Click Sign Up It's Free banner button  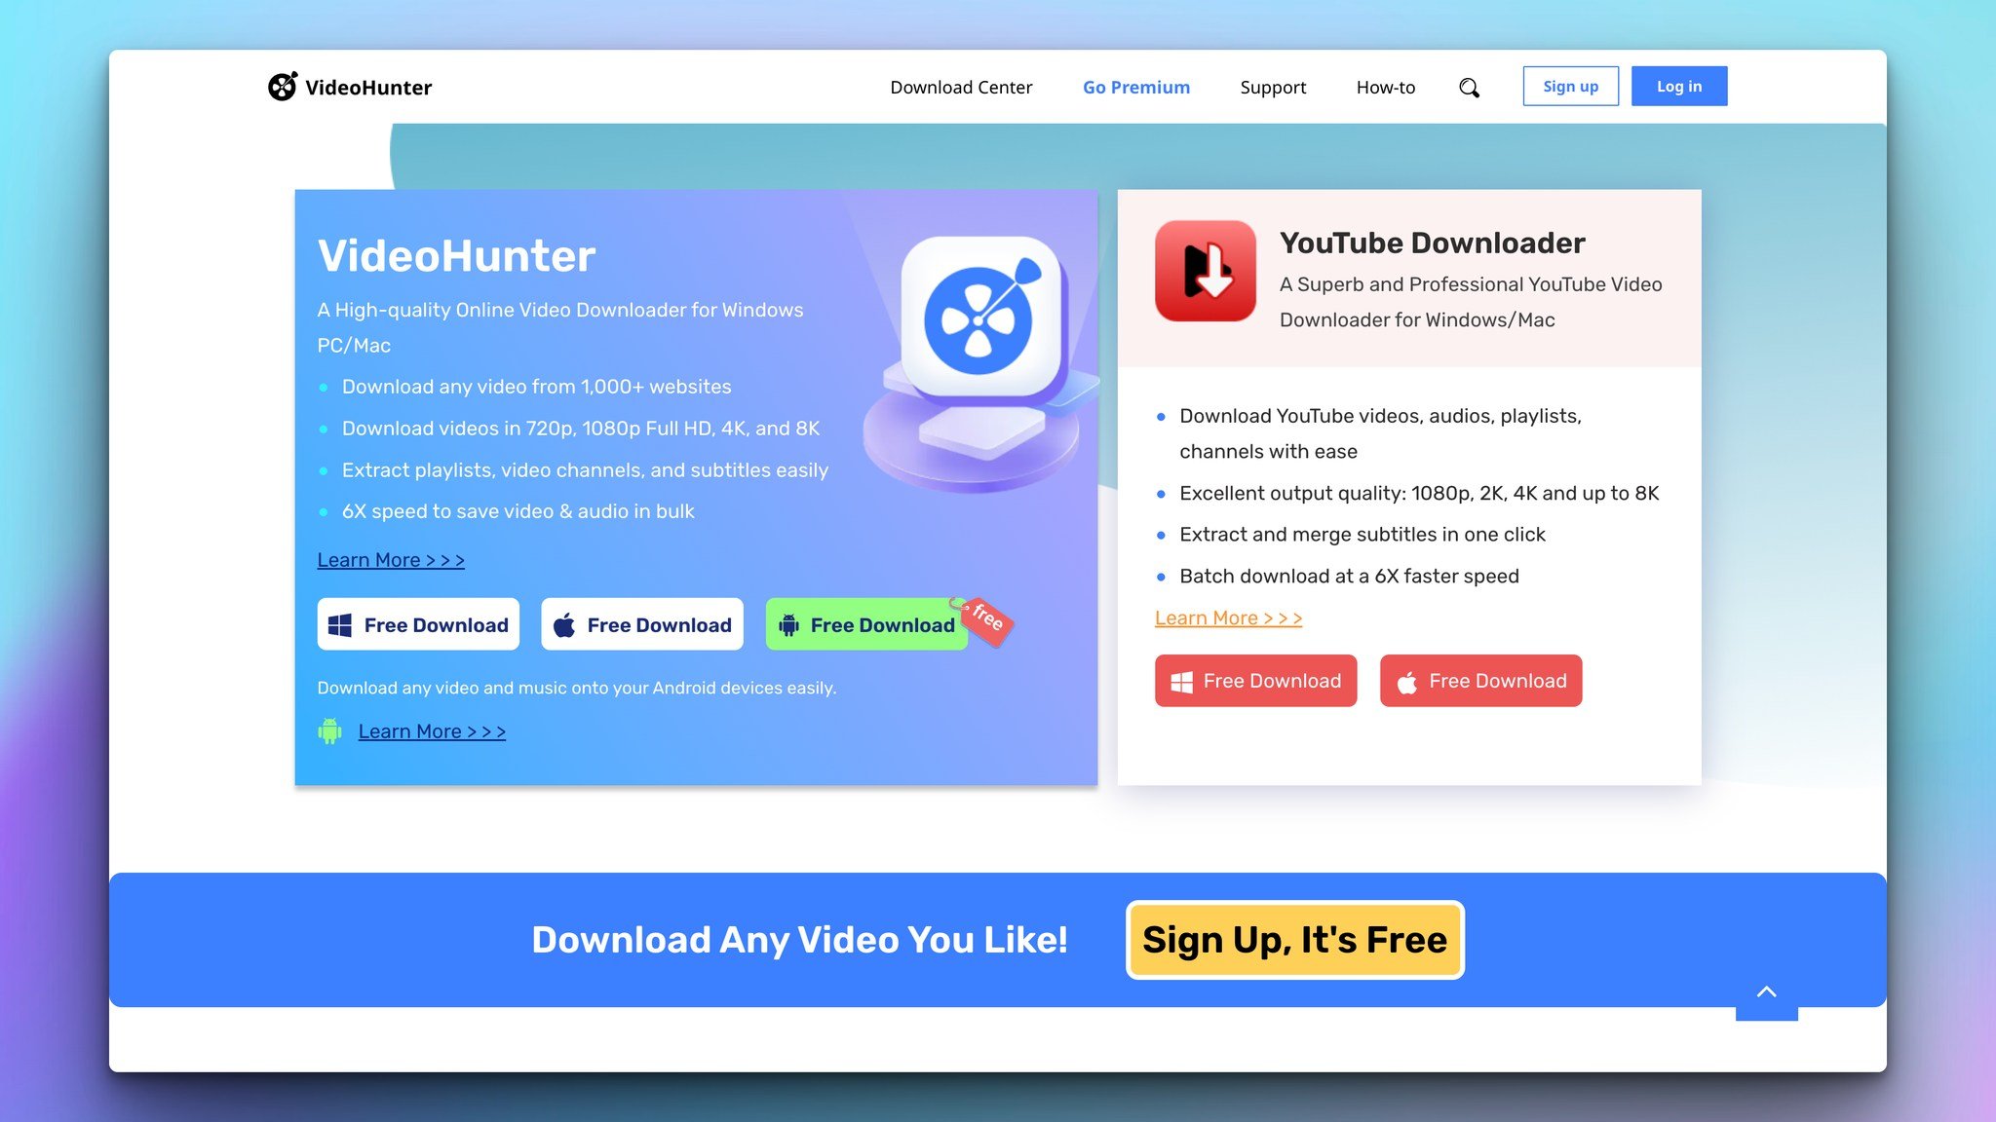pyautogui.click(x=1294, y=940)
